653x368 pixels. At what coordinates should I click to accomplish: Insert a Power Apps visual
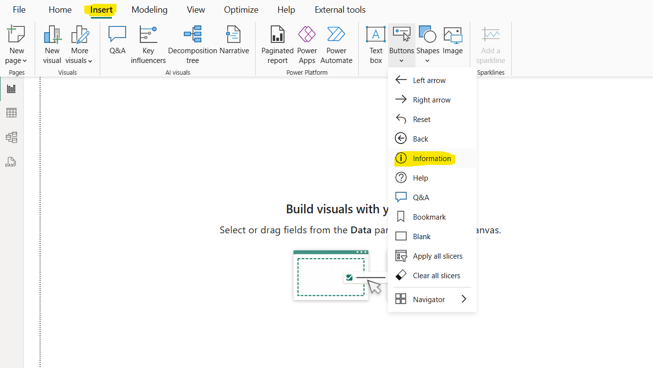pyautogui.click(x=307, y=45)
